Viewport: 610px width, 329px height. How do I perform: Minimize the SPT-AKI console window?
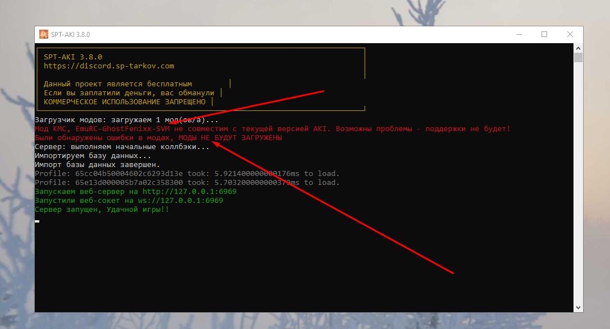[519, 34]
